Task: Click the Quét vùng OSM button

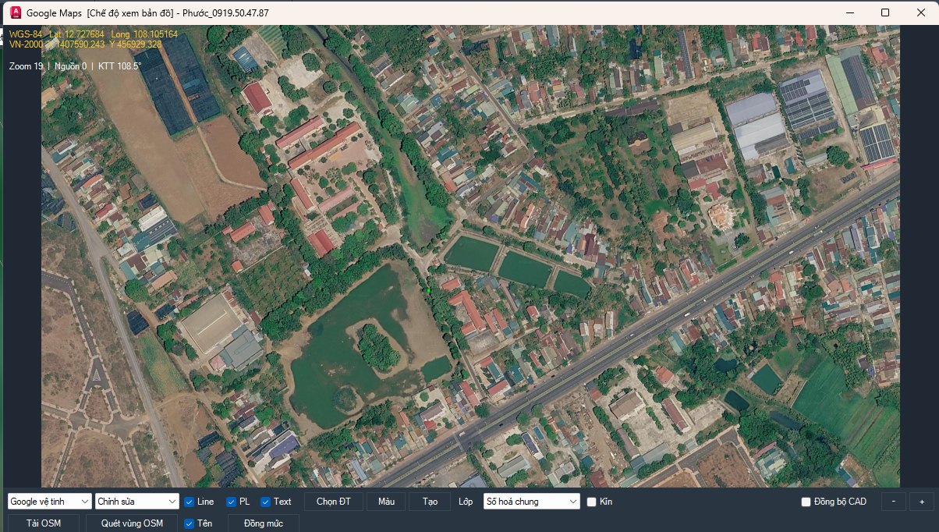Action: coord(132,523)
